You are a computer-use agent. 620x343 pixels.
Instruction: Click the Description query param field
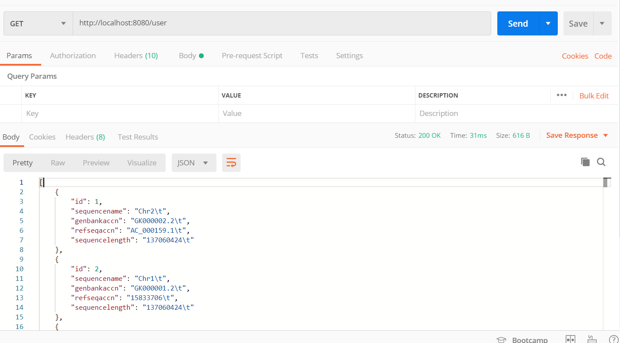(516, 113)
